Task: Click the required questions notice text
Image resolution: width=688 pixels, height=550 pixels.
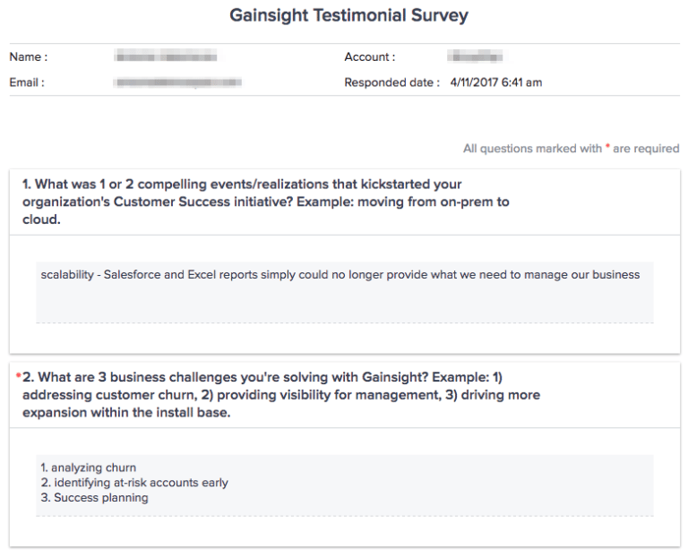Action: coord(571,149)
